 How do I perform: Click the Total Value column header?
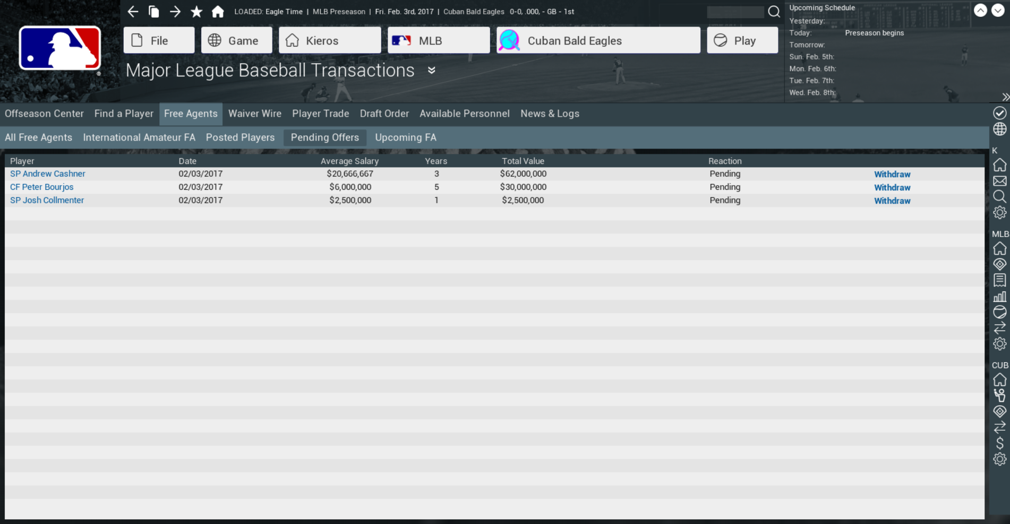[x=523, y=161]
